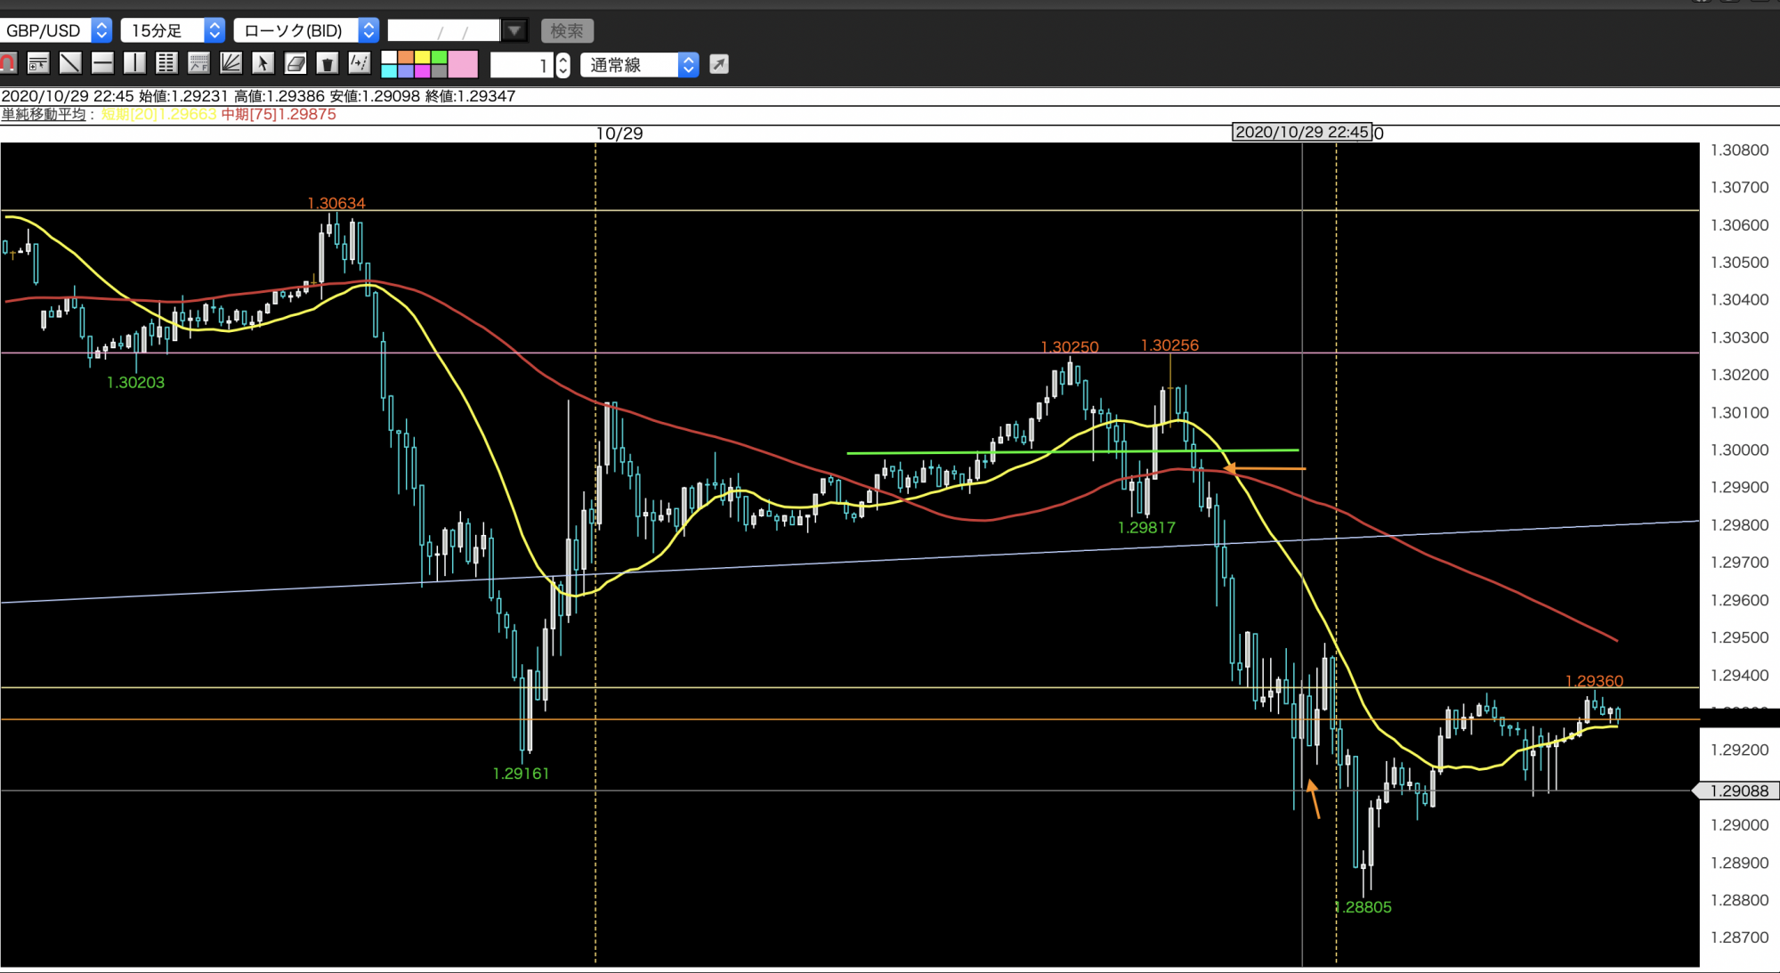The height and width of the screenshot is (973, 1780).
Task: Adjust the line width stepper arrows
Action: (x=562, y=65)
